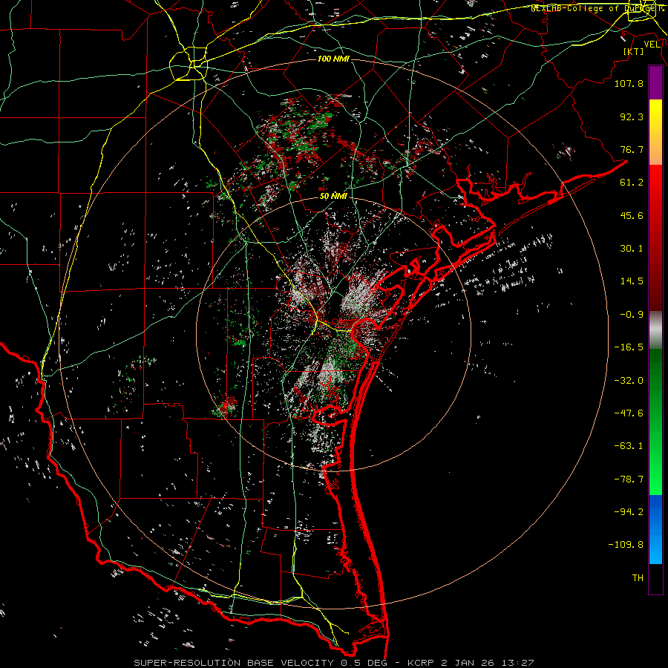Screen dimensions: 668x668
Task: Click the 107.8 legend value
Action: click(629, 83)
